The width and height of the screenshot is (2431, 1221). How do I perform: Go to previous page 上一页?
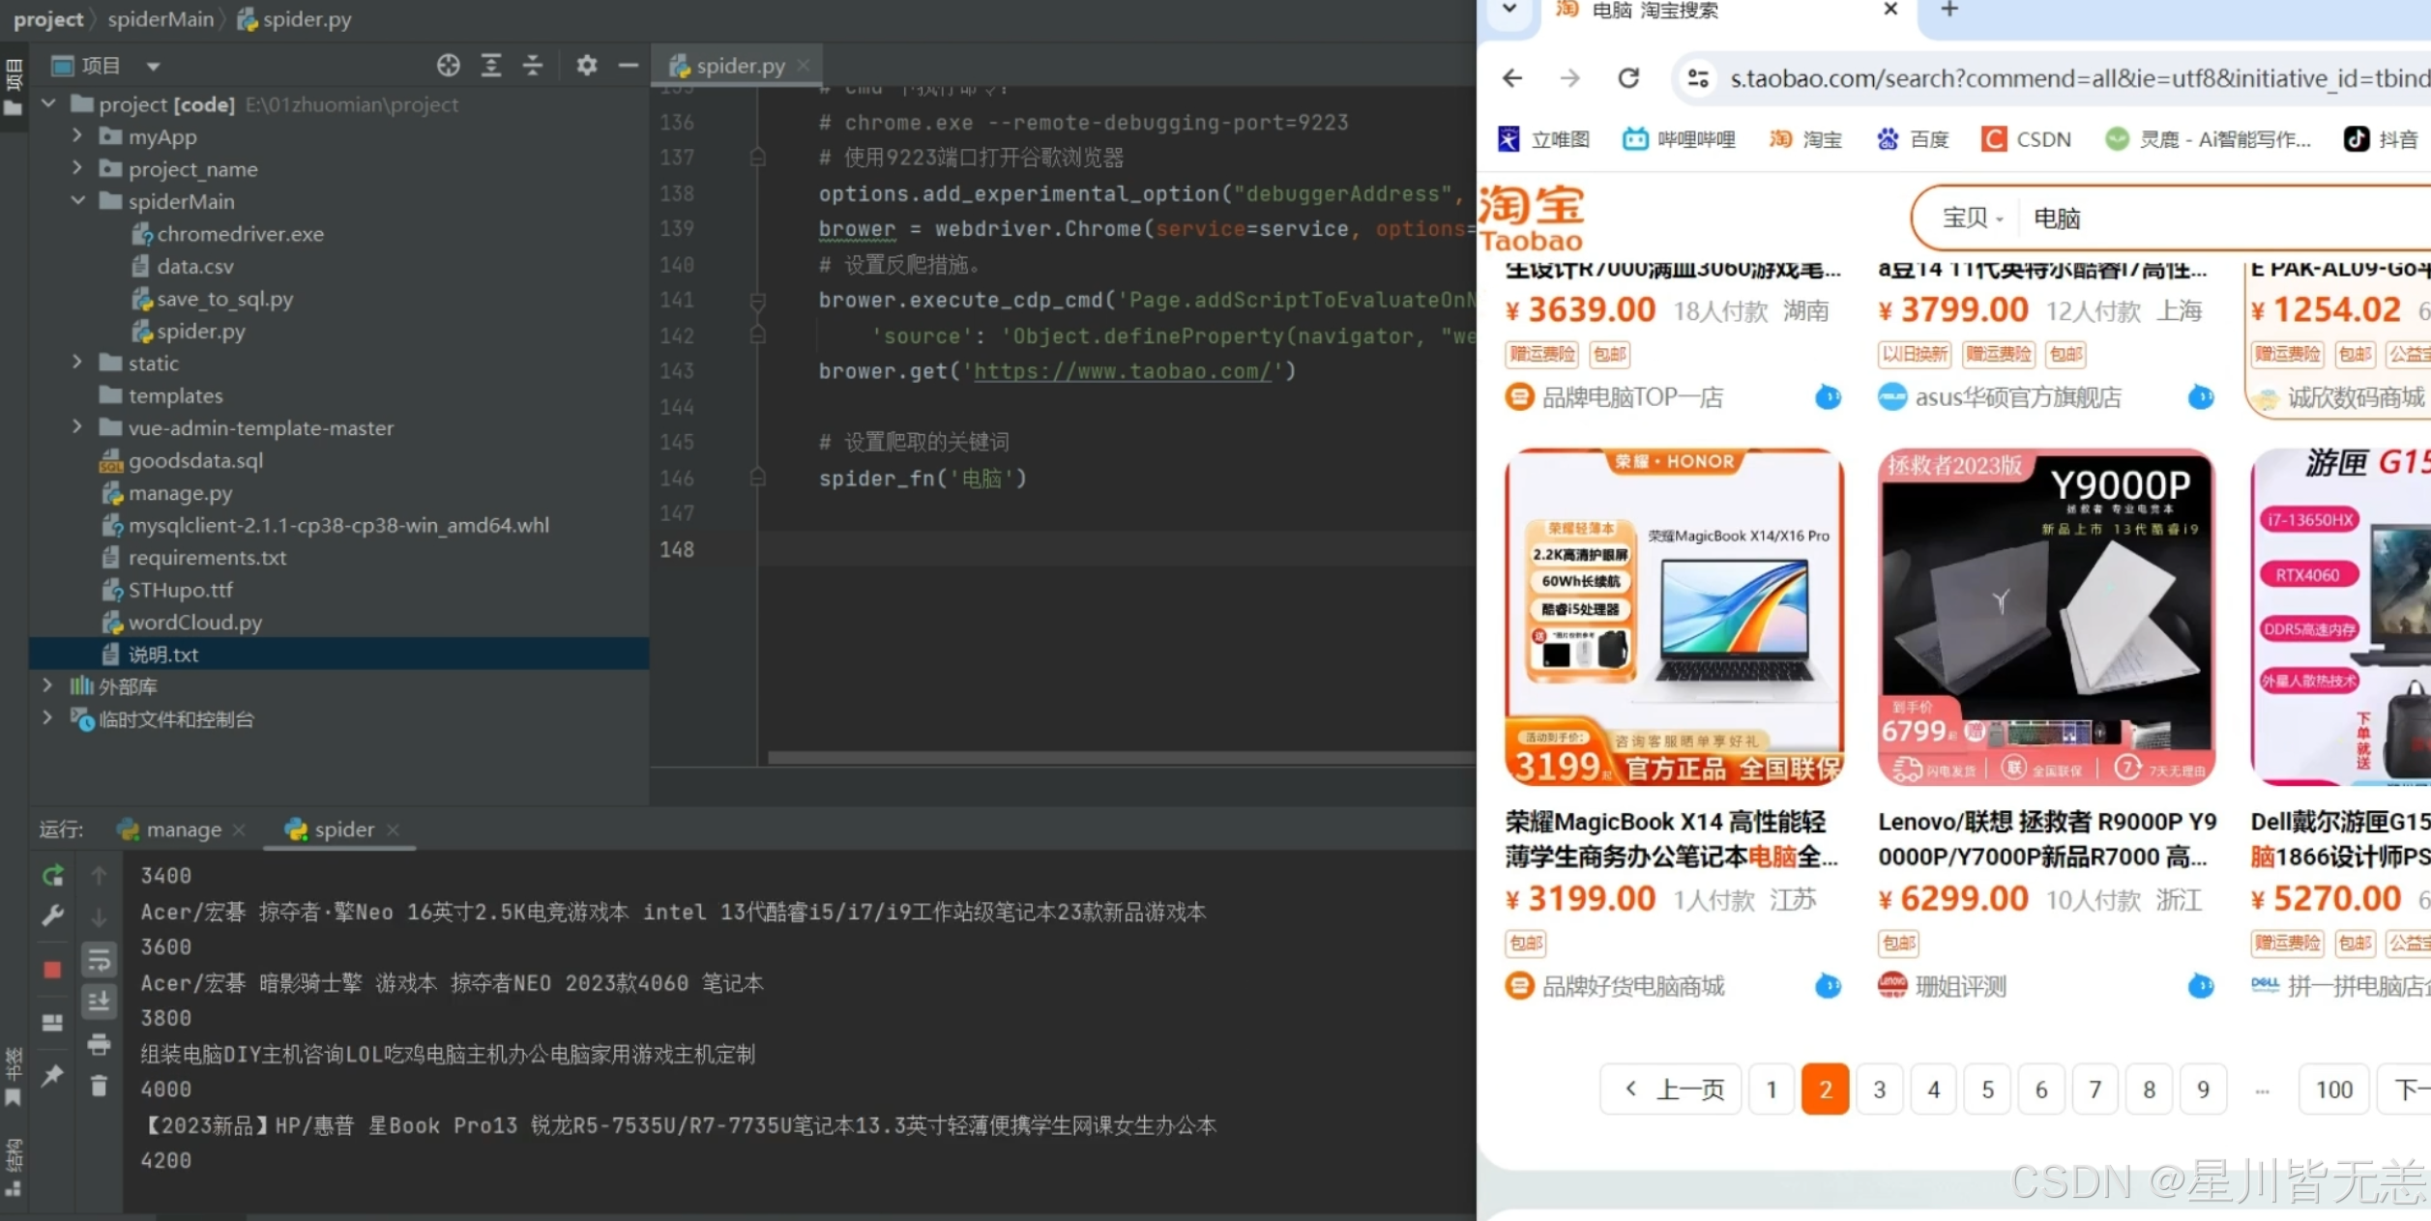point(1671,1090)
